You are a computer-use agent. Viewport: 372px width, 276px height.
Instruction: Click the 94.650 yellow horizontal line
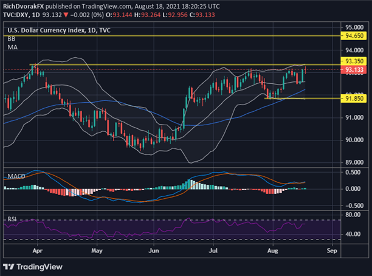tap(172, 36)
